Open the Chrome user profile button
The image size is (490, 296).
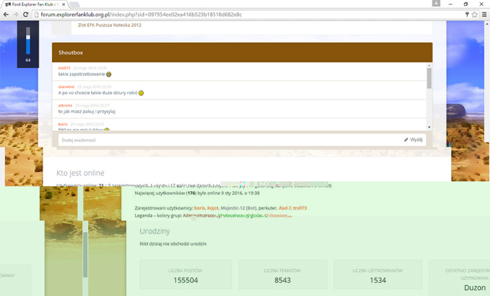click(436, 4)
